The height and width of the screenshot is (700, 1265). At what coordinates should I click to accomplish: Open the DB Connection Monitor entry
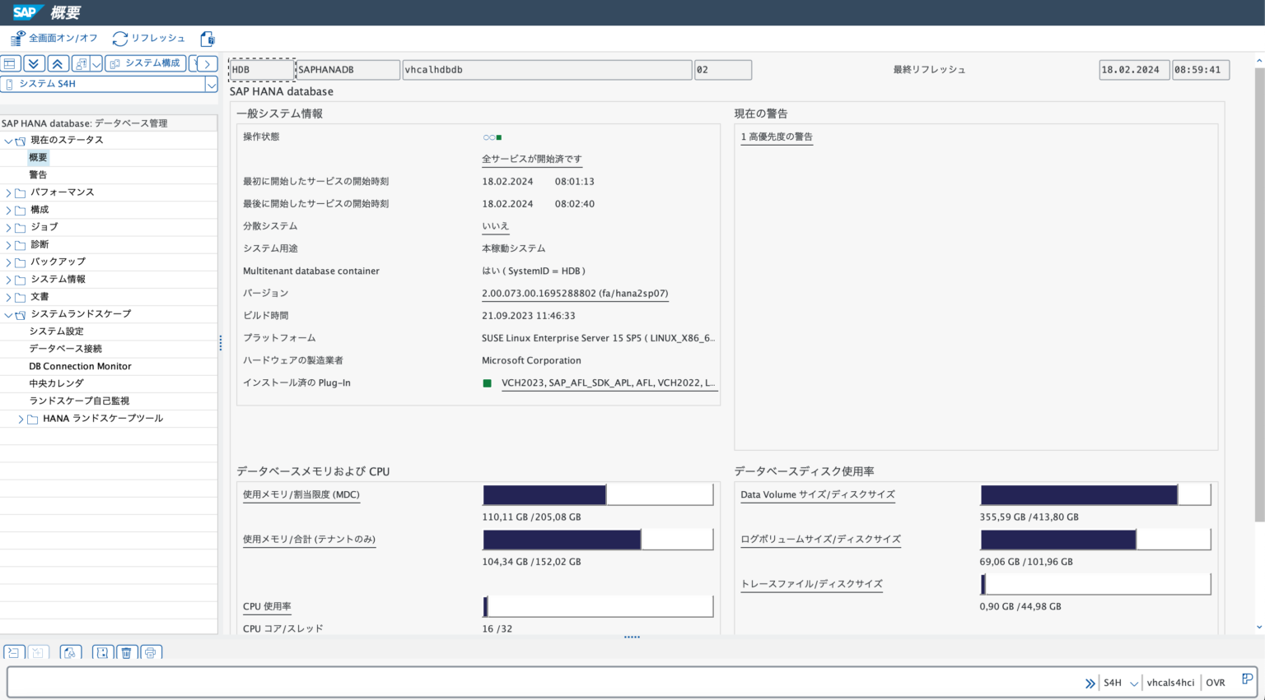80,366
